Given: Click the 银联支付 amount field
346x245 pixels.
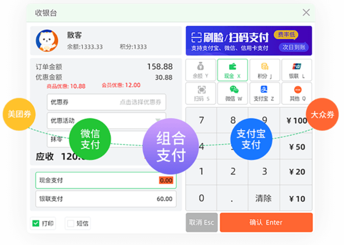Looking at the screenshot, I should pyautogui.click(x=106, y=199).
